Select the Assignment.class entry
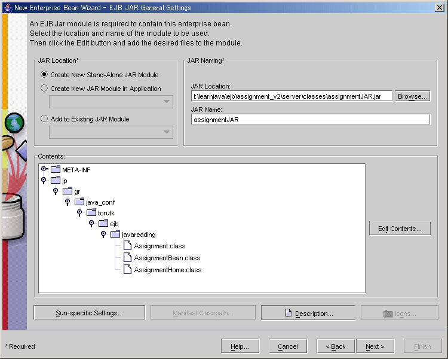The width and height of the screenshot is (448, 359). pos(159,246)
